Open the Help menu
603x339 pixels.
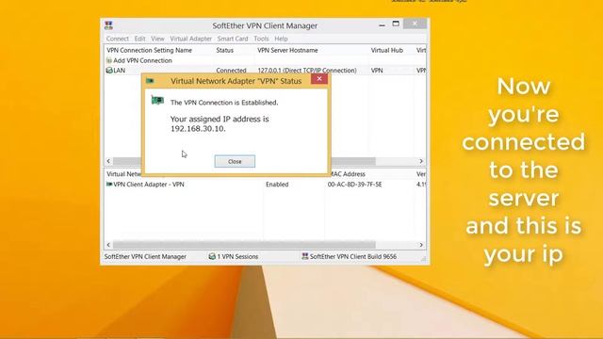281,39
